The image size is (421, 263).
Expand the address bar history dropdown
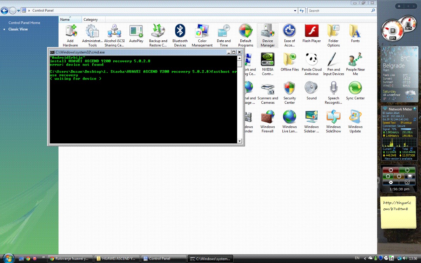coord(295,11)
